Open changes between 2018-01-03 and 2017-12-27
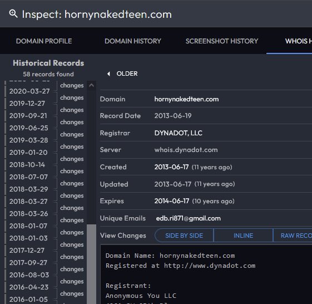 coord(72,244)
